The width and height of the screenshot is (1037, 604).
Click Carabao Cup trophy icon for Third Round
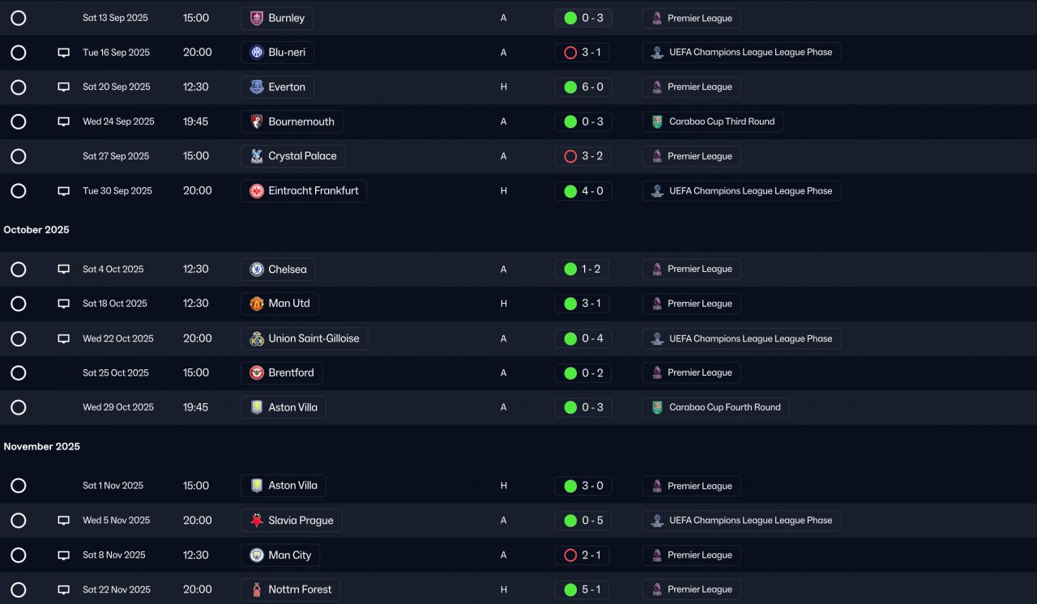pos(657,121)
